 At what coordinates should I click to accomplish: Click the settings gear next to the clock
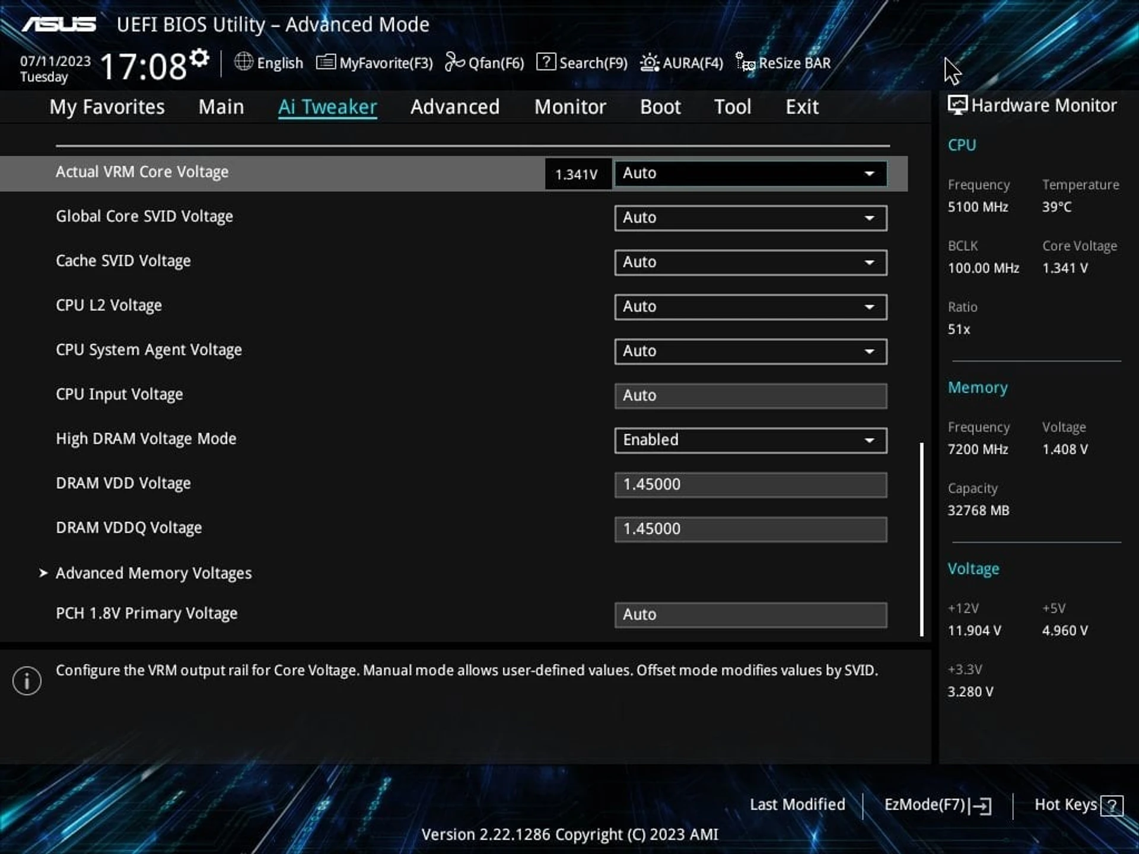click(x=199, y=58)
